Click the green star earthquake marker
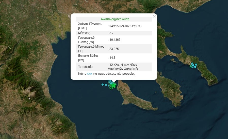 pyautogui.click(x=114, y=86)
